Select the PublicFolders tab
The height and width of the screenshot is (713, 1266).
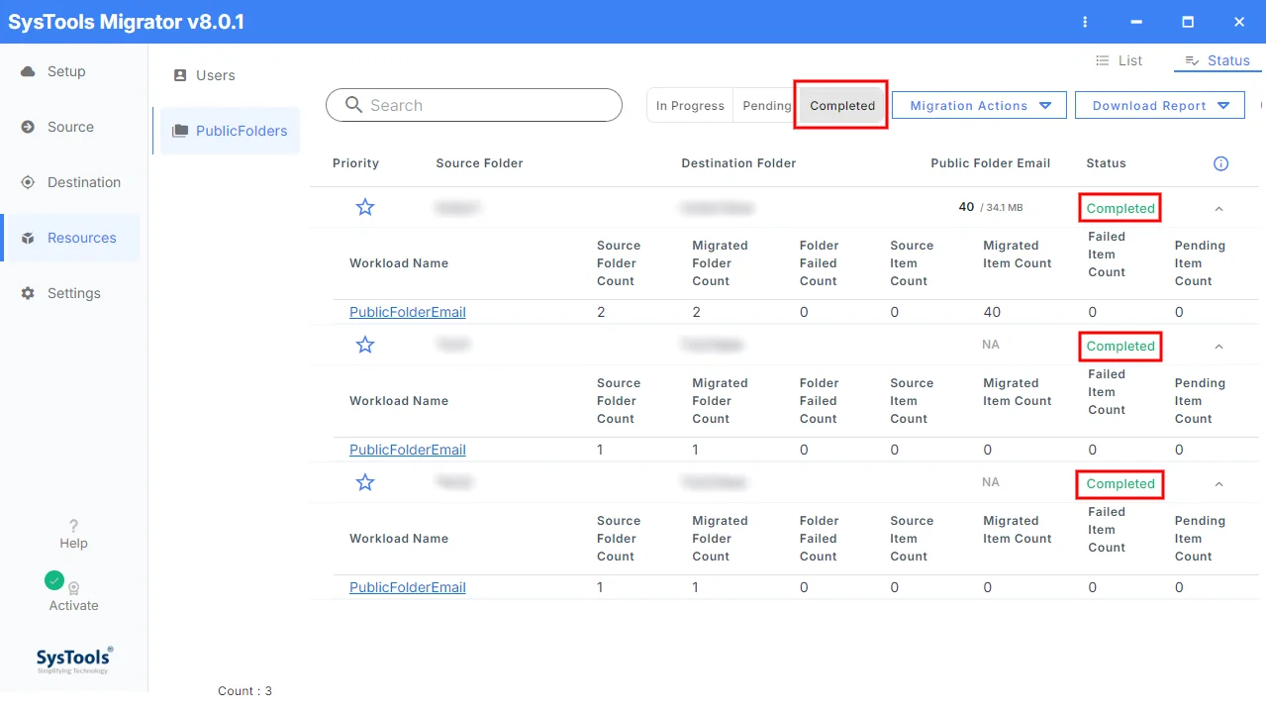pyautogui.click(x=229, y=131)
